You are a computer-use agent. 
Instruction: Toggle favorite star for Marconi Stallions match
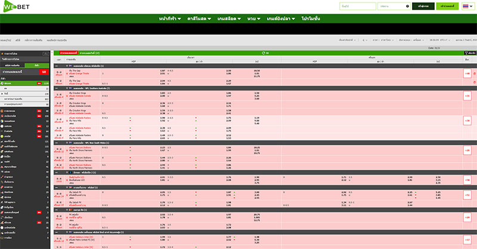(67, 150)
